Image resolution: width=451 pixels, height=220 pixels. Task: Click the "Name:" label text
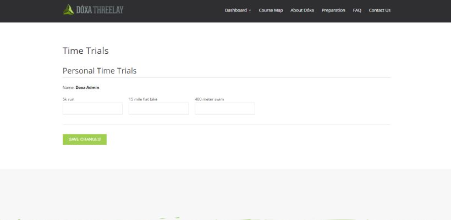pyautogui.click(x=68, y=87)
